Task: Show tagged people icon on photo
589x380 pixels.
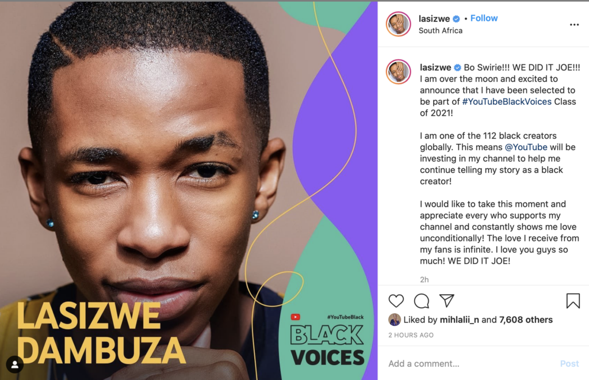Action: tap(14, 364)
